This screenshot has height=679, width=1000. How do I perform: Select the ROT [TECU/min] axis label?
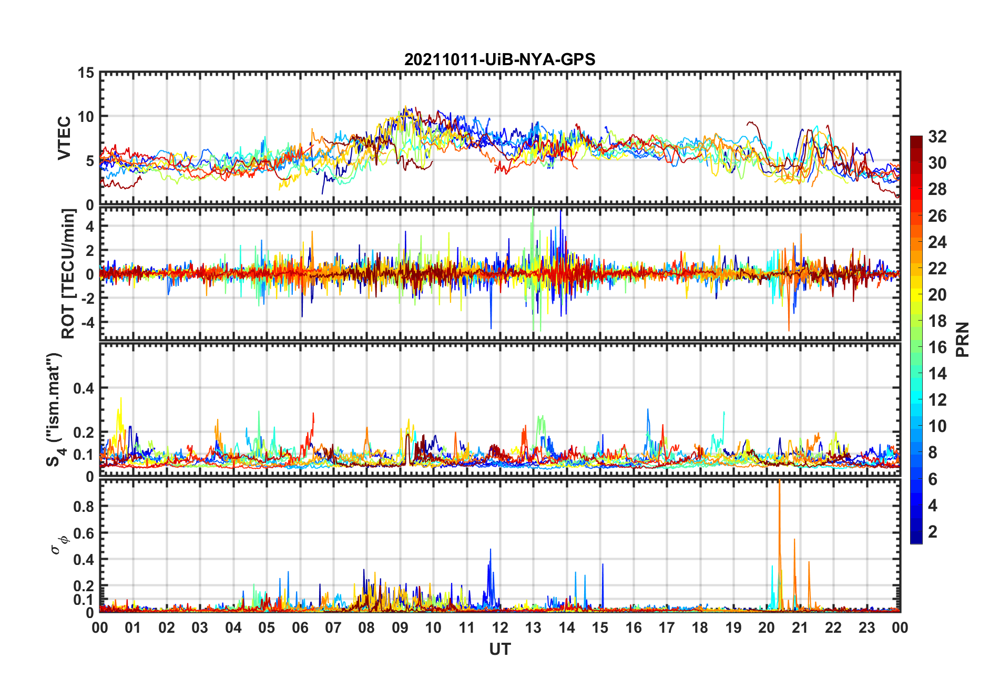(x=68, y=273)
